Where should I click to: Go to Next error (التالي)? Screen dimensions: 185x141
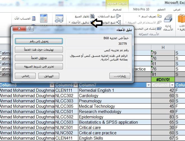pos(25,76)
